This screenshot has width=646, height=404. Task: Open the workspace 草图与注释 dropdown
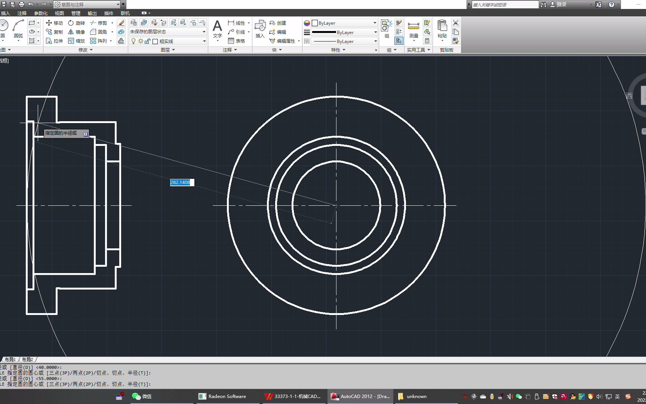[x=87, y=4]
